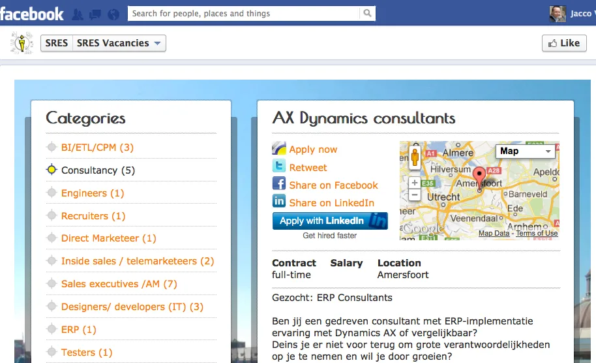Open BI/ETL/CPM (3) category
596x363 pixels.
[x=97, y=148]
